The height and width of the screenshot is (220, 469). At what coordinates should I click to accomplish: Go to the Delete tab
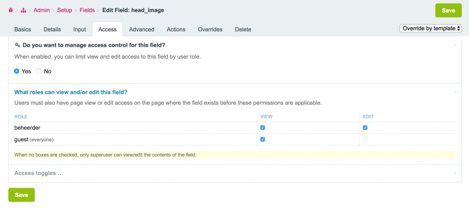(x=243, y=30)
